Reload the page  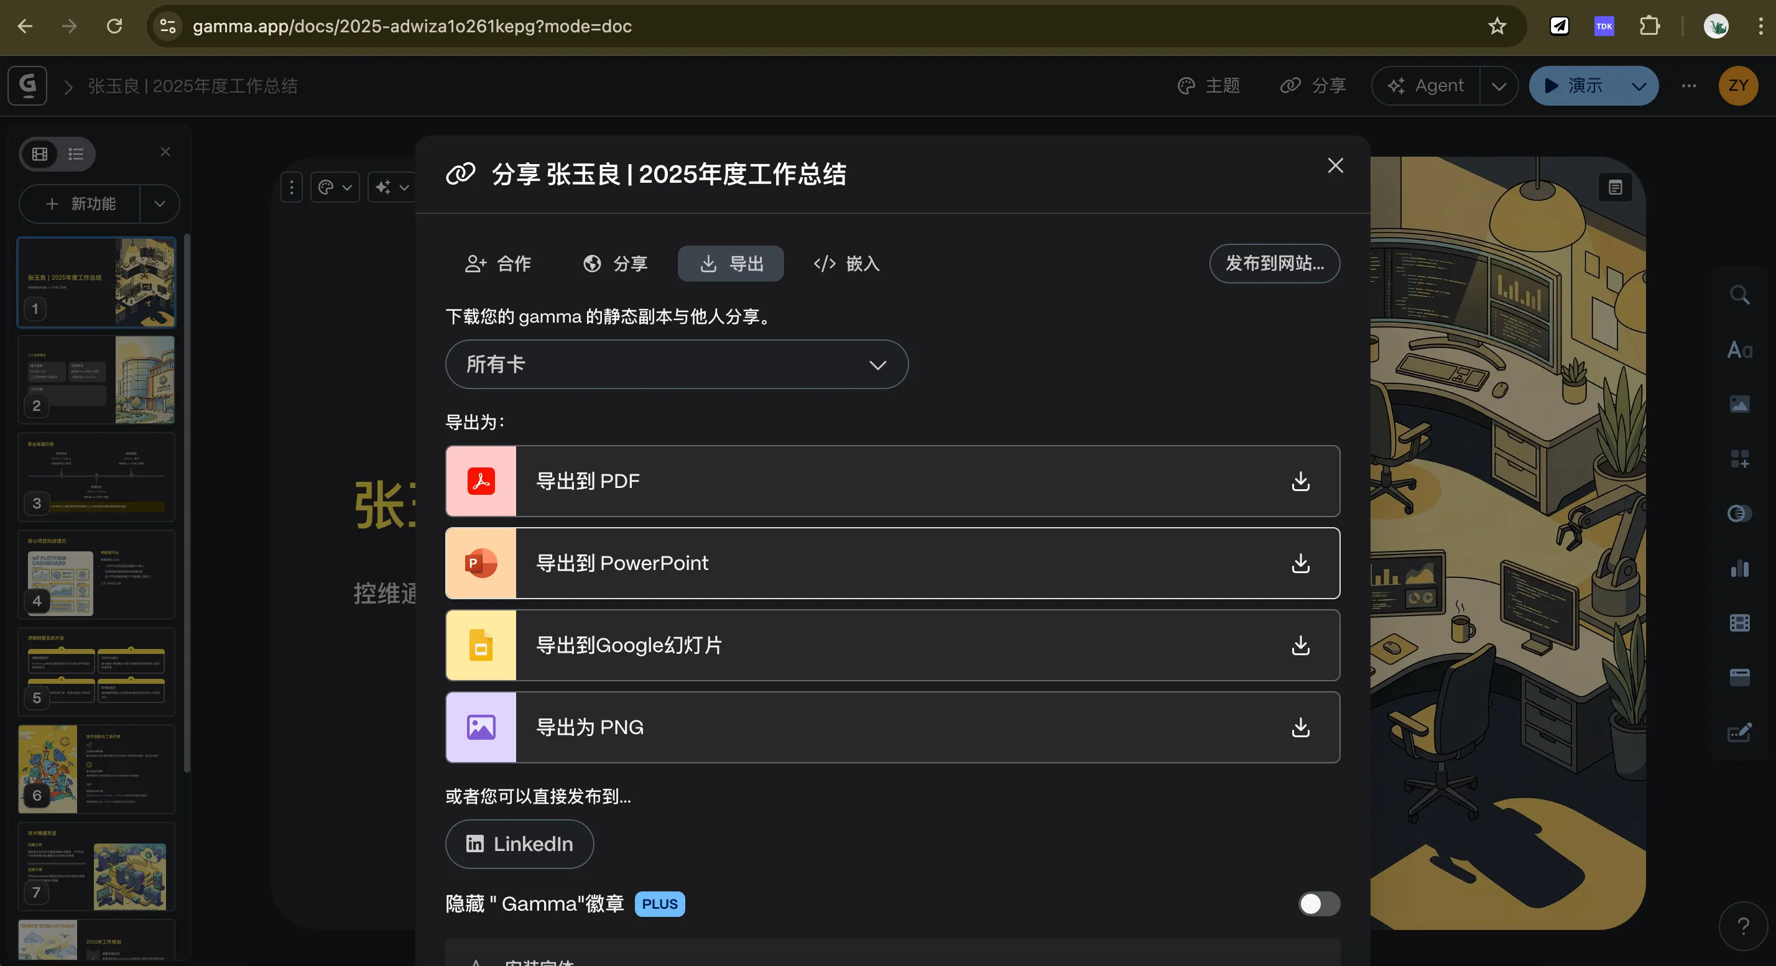[114, 26]
